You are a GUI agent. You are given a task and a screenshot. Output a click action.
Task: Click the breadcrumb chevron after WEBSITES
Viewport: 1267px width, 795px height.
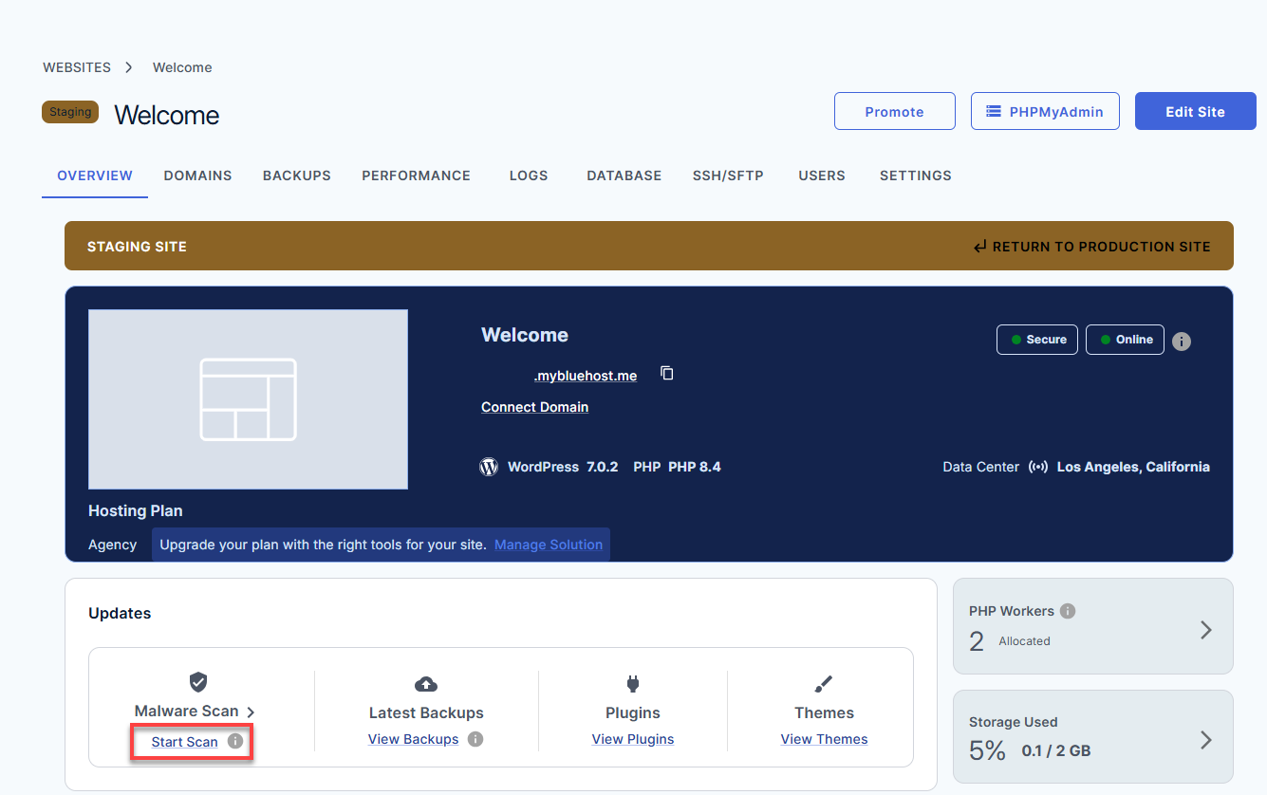[x=128, y=67]
